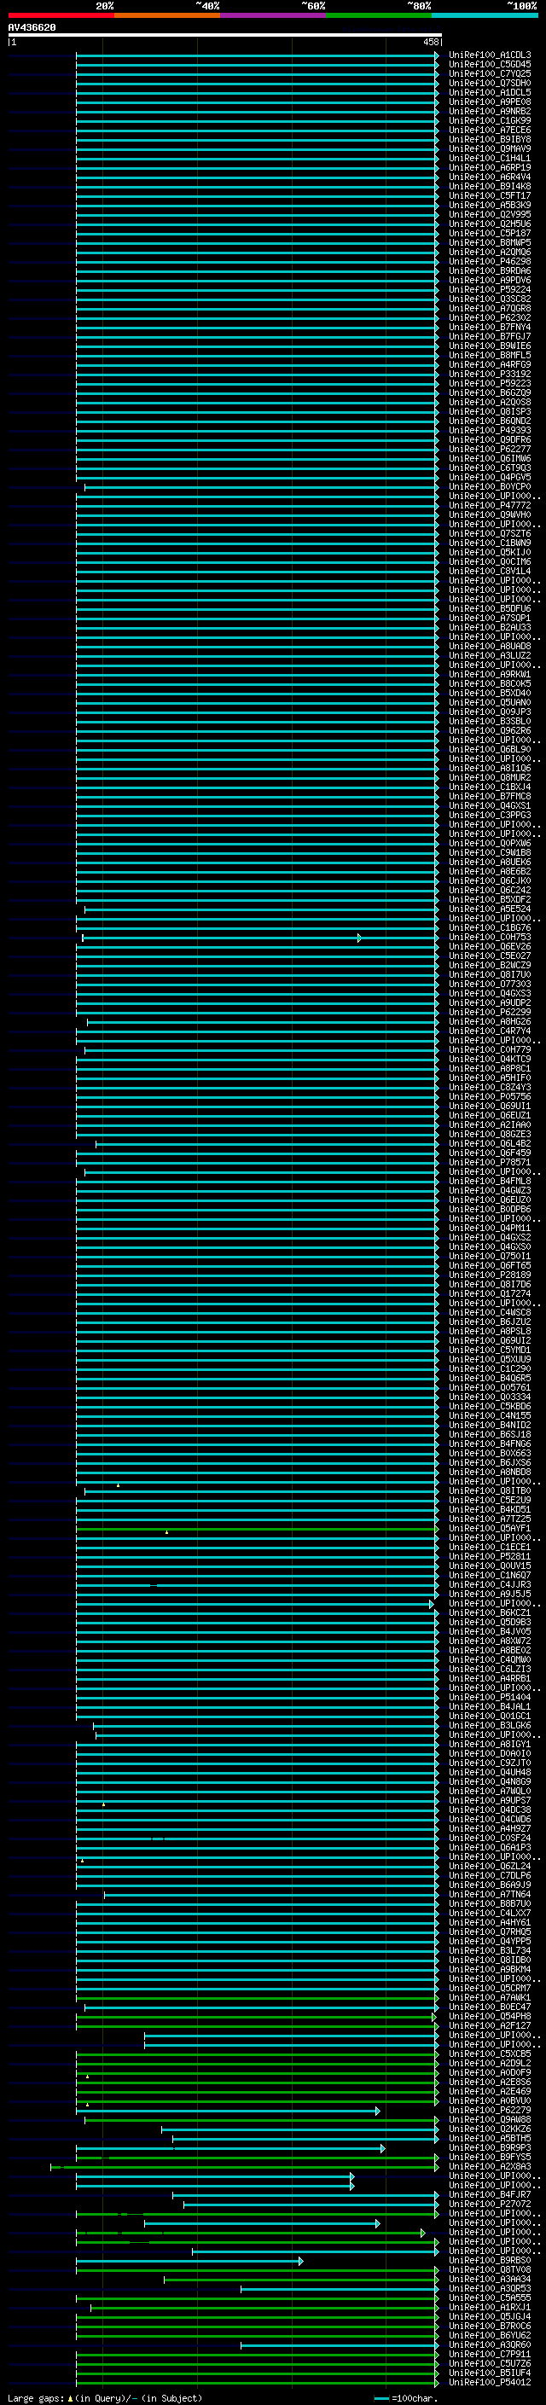Click the purple ~60% identity legend bar
The width and height of the screenshot is (546, 2405).
point(274,16)
